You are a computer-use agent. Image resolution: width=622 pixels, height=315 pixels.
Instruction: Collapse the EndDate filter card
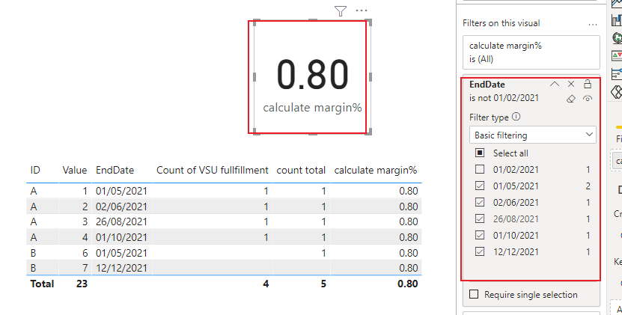pyautogui.click(x=554, y=84)
